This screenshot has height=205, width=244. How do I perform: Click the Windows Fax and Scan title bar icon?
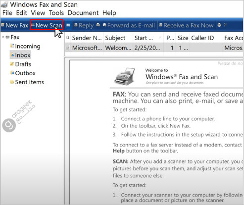pyautogui.click(x=4, y=4)
